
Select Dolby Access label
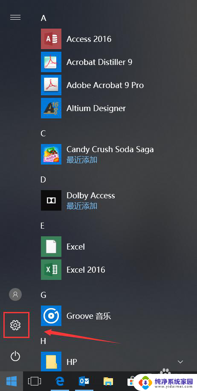(x=90, y=196)
